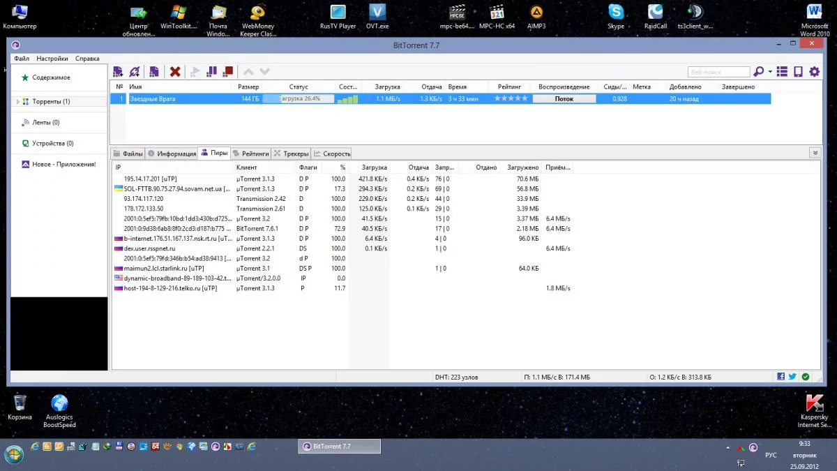Click the Веб-поиск search field
The height and width of the screenshot is (471, 837).
tap(718, 72)
